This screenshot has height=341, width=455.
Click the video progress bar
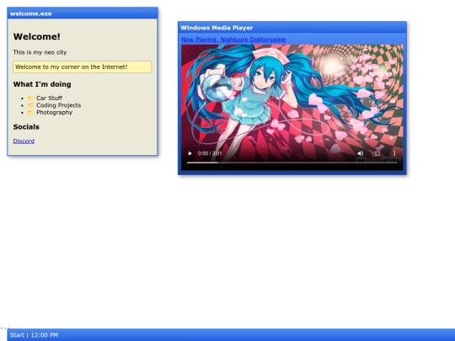[x=292, y=163]
